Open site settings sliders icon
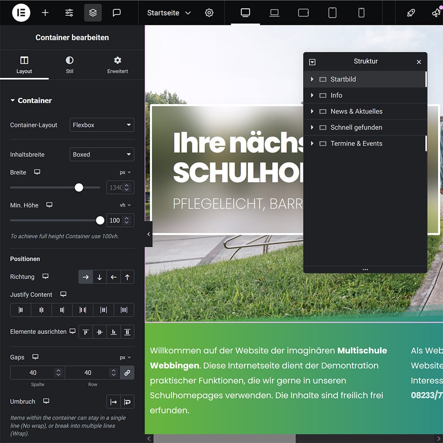443x443 pixels. [x=69, y=13]
